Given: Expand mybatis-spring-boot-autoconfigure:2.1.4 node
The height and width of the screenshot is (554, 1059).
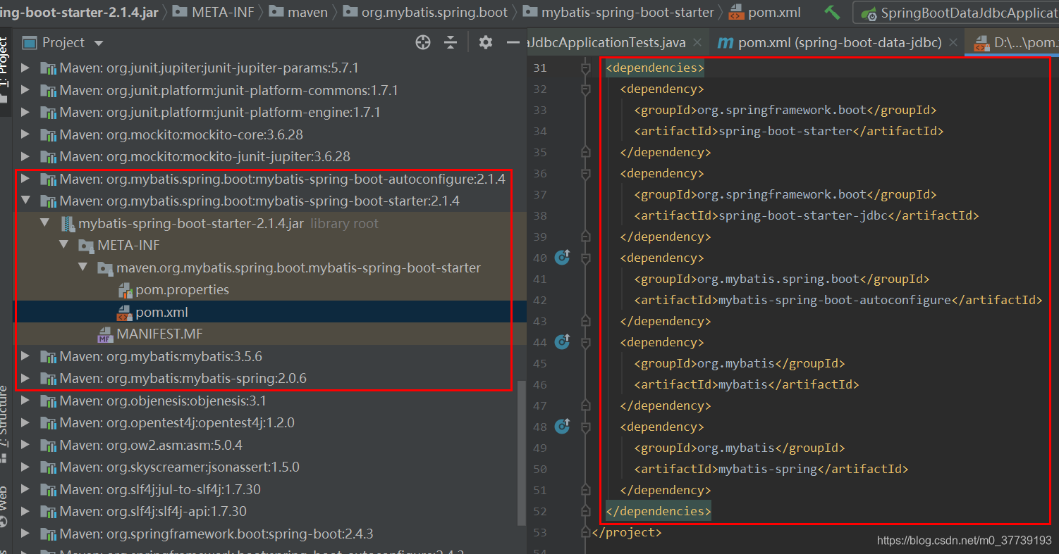Looking at the screenshot, I should (x=26, y=179).
